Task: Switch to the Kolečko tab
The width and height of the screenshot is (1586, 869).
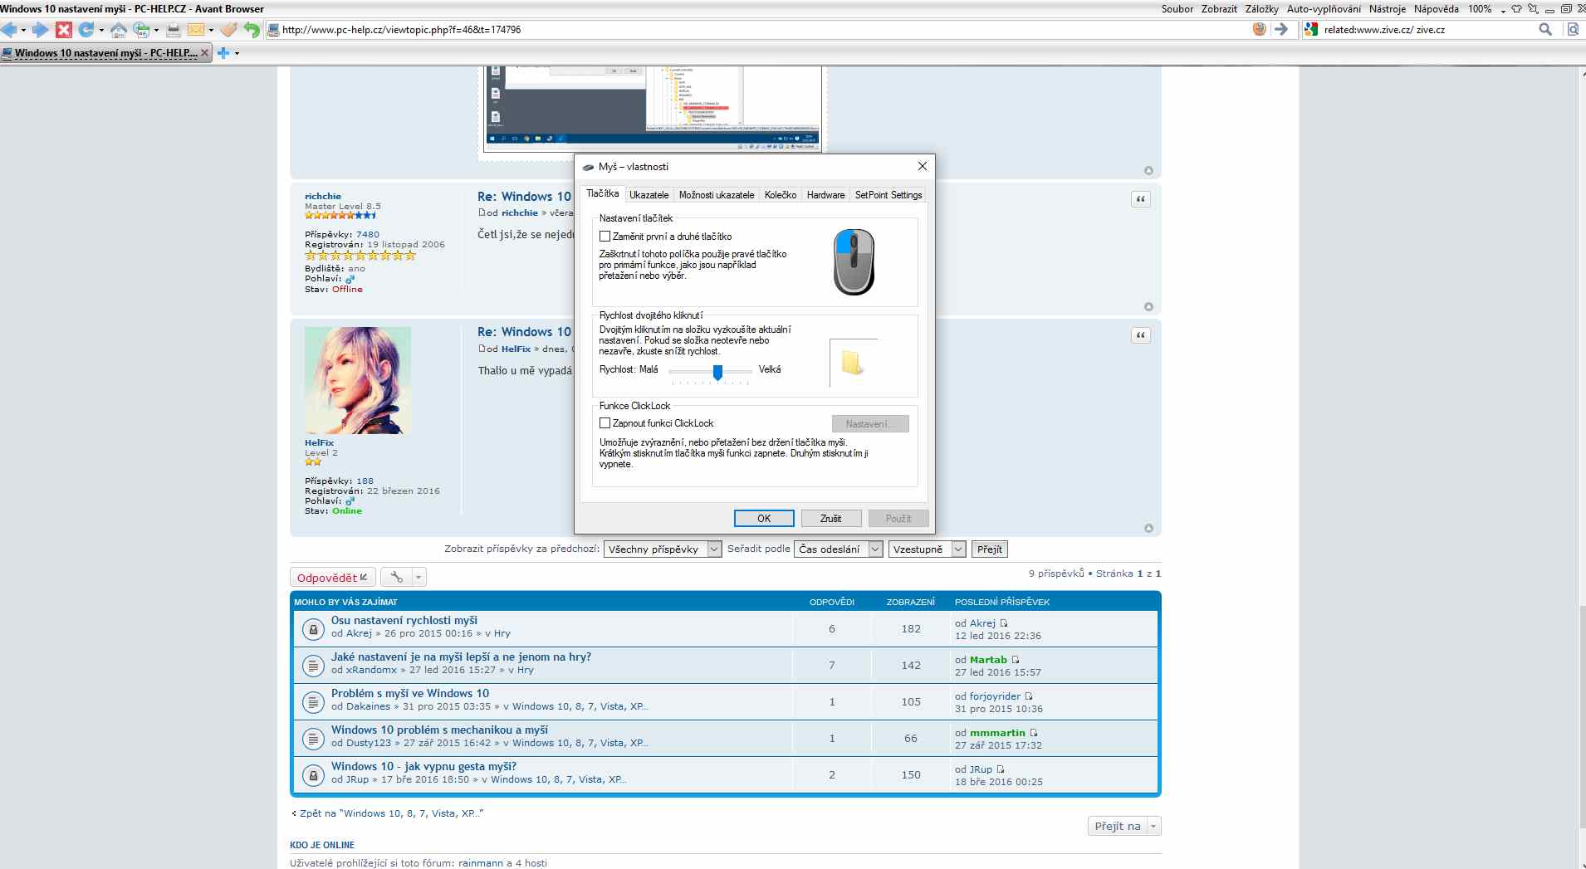Action: [780, 195]
